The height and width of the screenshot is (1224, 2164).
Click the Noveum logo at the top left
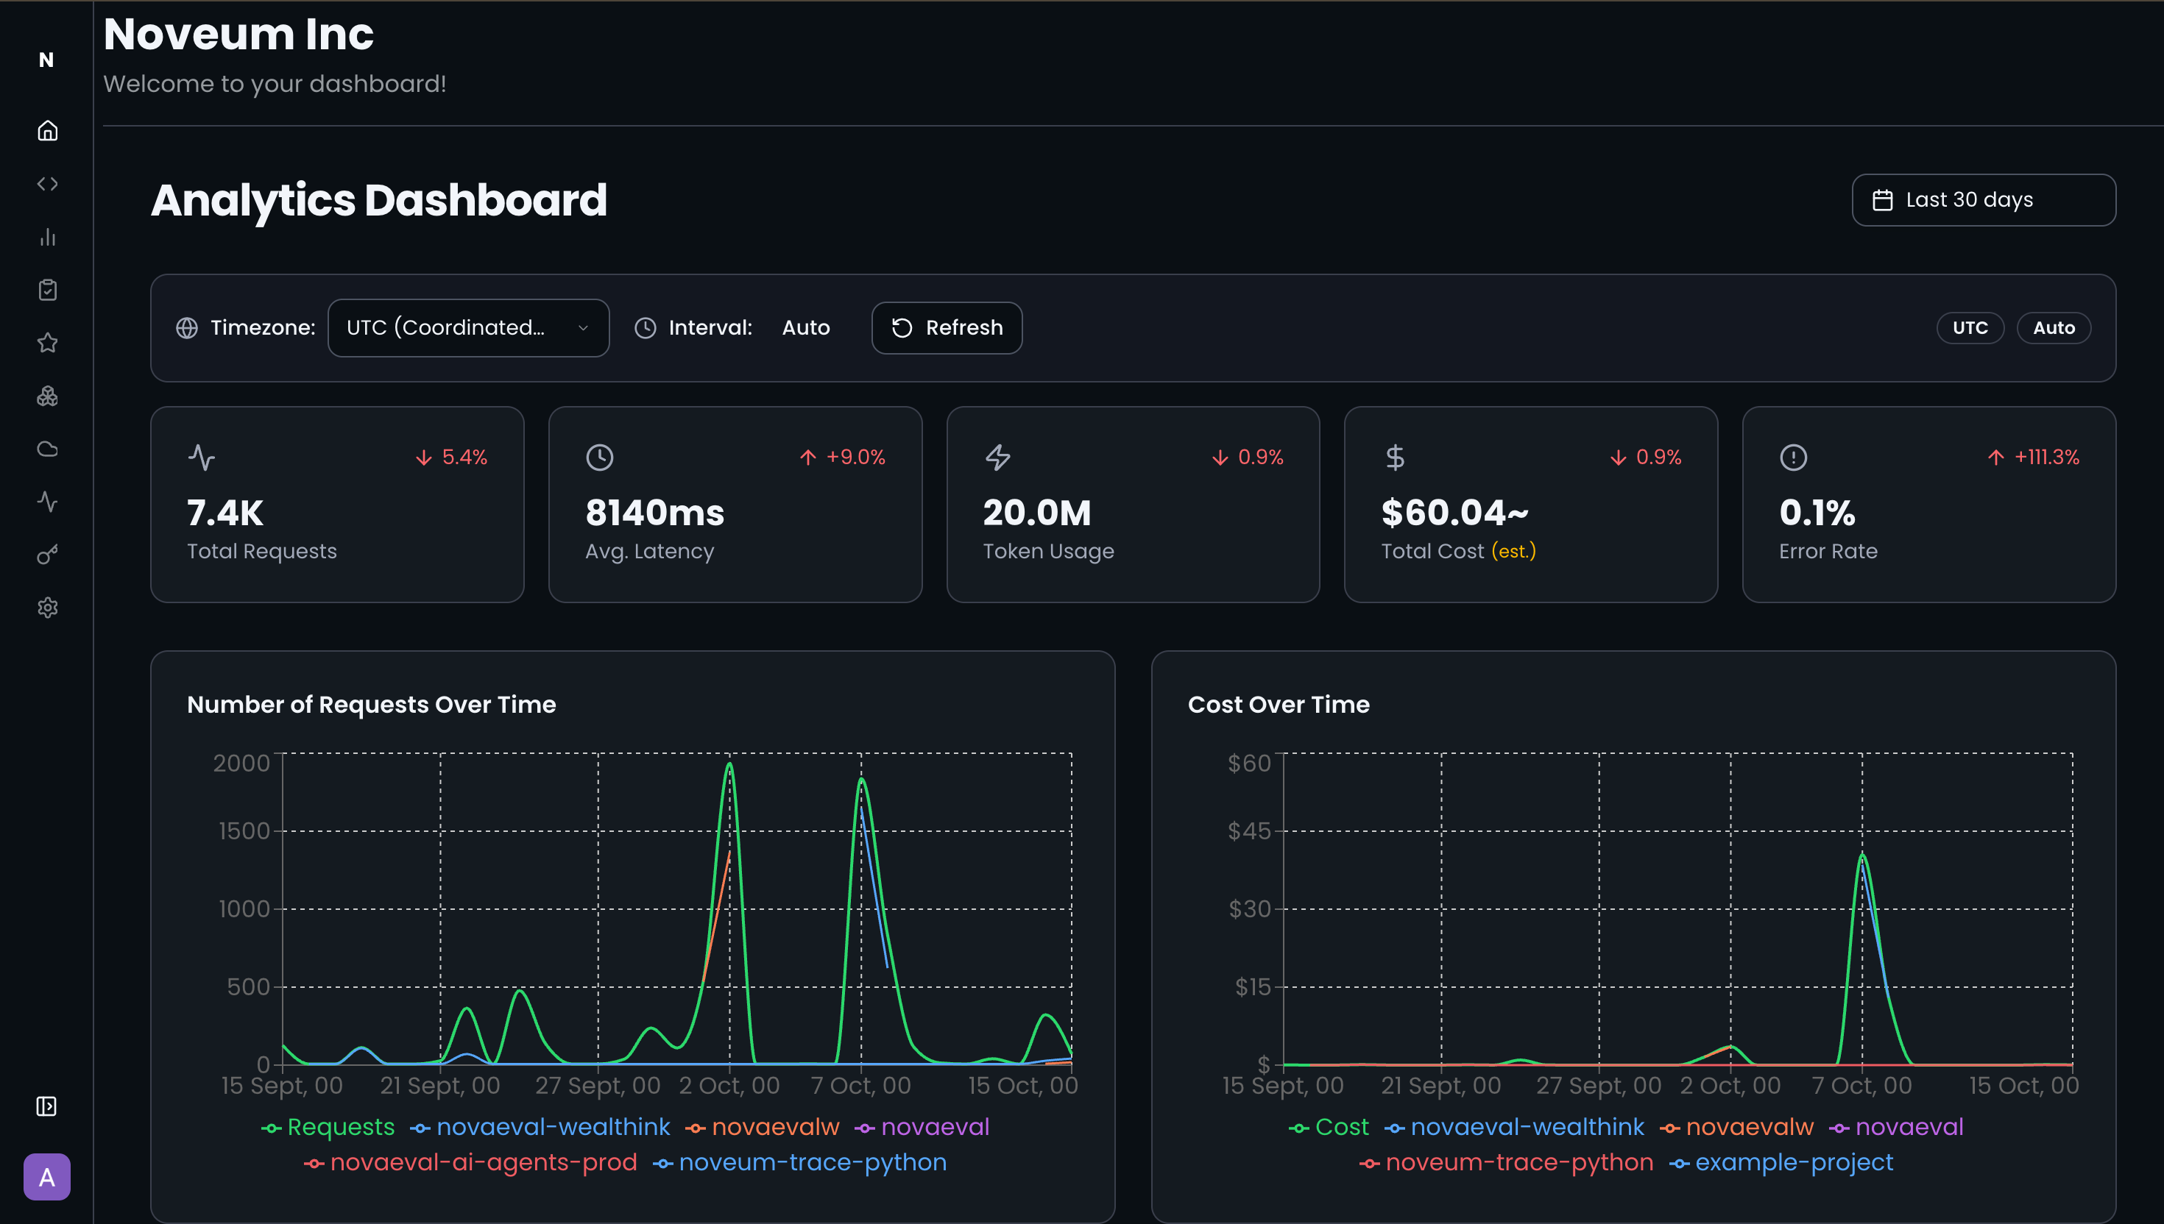[47, 60]
